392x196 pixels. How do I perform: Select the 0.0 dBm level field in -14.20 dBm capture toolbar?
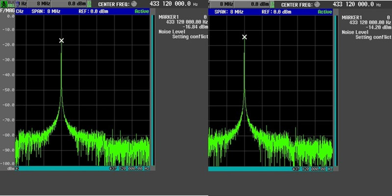(252, 4)
